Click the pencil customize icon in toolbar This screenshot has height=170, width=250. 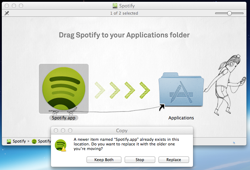pos(7,13)
